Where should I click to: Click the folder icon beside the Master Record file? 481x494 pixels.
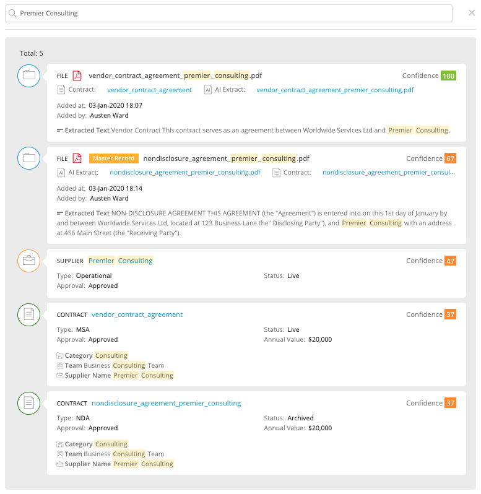pos(28,158)
